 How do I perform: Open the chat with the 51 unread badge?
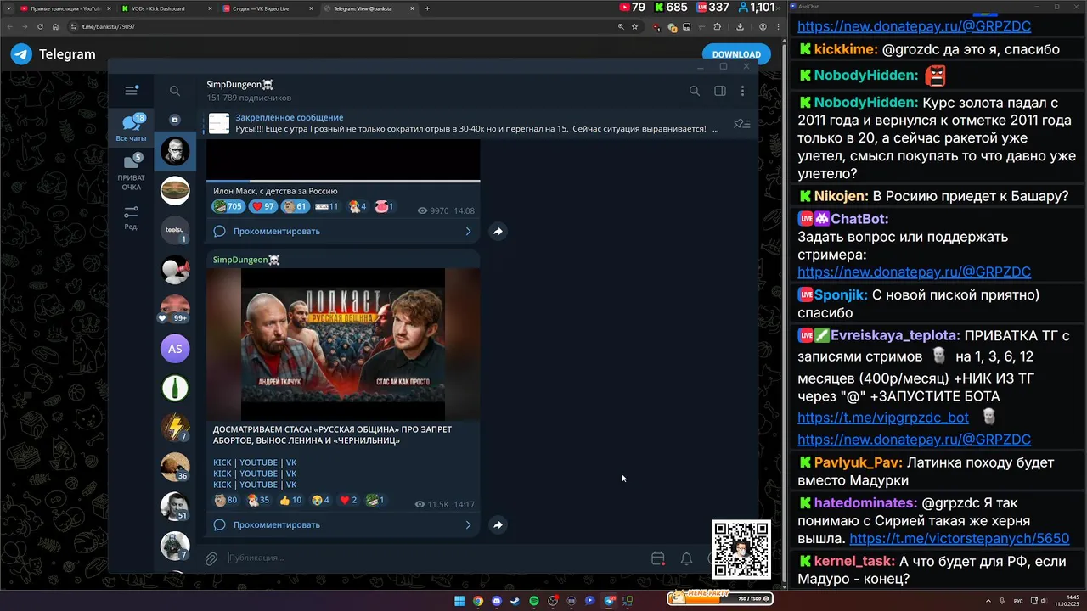pos(175,506)
